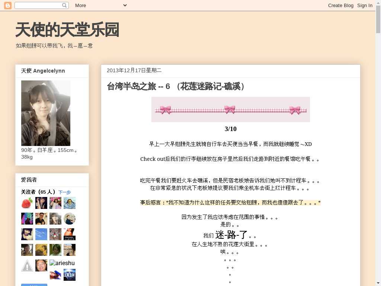
Task: Open the round-framed follower avatar
Action: coord(70,219)
